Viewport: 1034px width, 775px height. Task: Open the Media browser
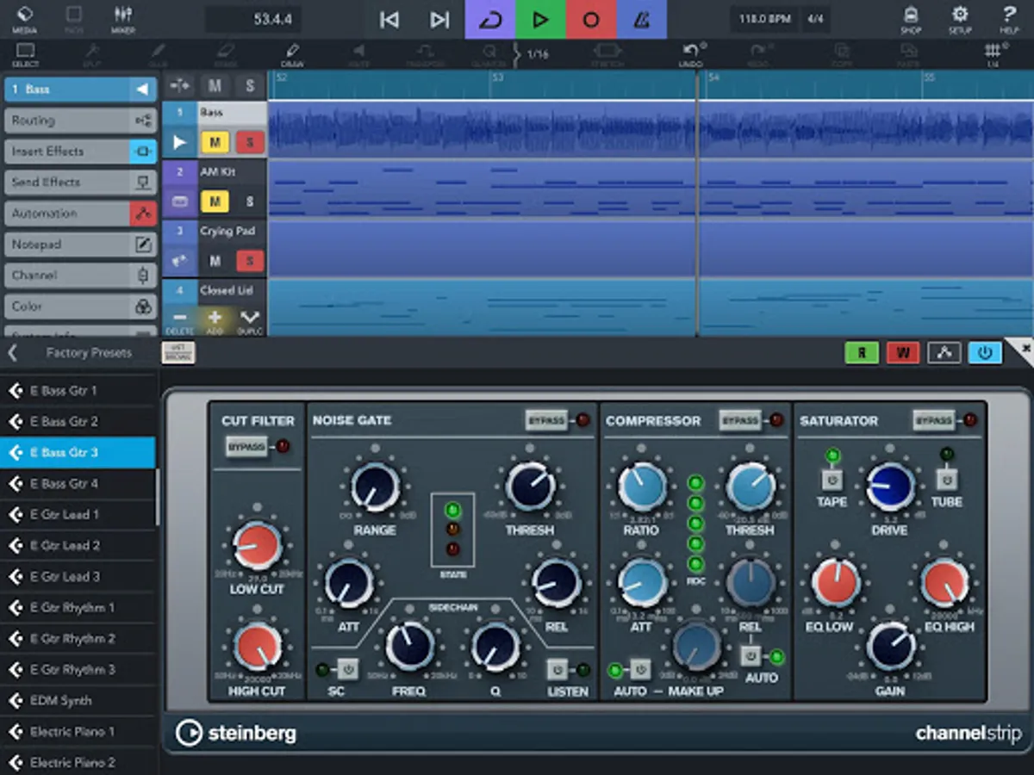(24, 19)
